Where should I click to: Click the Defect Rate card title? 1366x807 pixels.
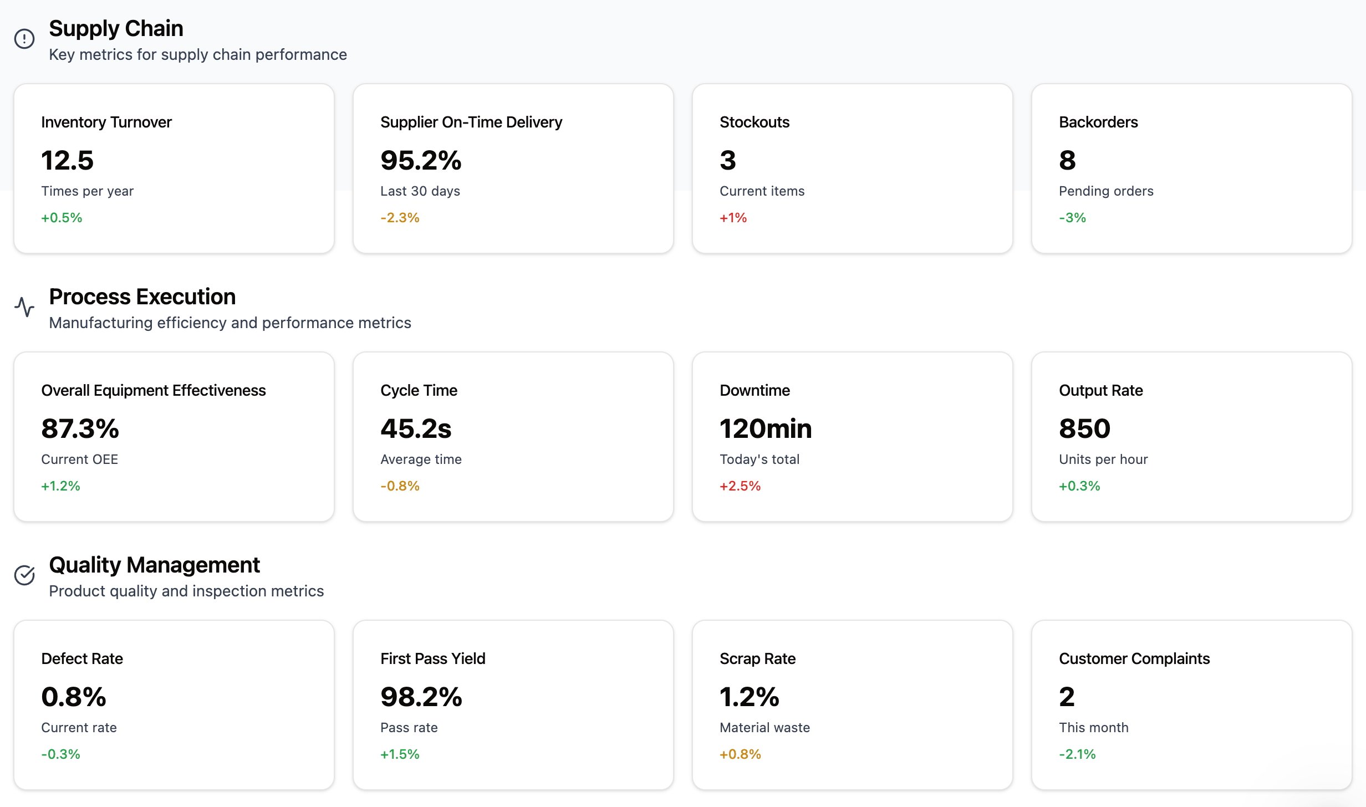82,658
